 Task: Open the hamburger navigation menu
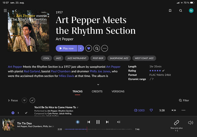pyautogui.click(x=5, y=11)
